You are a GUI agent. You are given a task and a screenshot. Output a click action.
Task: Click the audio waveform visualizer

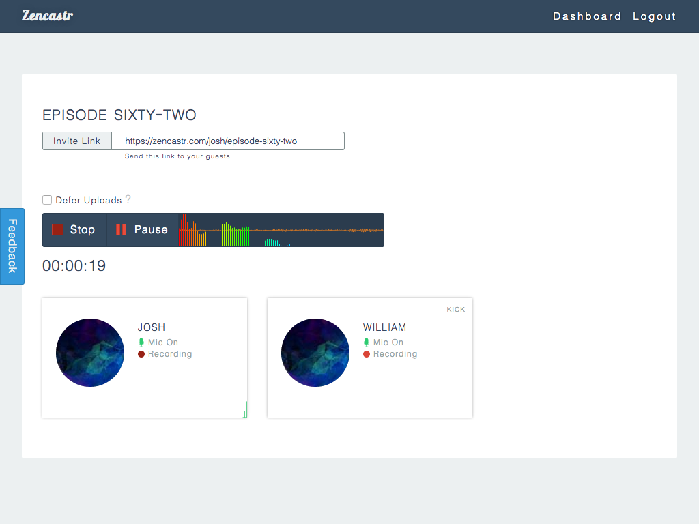[281, 230]
